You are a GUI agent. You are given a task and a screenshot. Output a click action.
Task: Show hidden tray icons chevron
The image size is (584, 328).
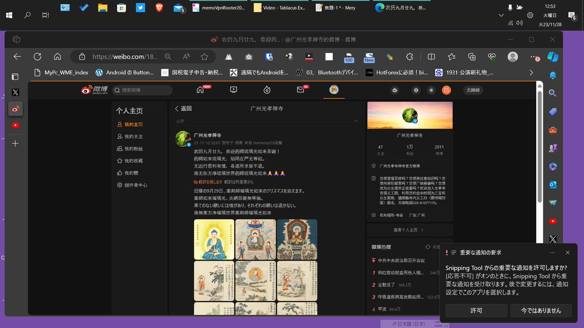pyautogui.click(x=501, y=16)
